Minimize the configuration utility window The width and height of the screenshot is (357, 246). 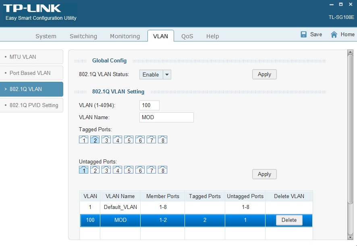tap(332, 4)
